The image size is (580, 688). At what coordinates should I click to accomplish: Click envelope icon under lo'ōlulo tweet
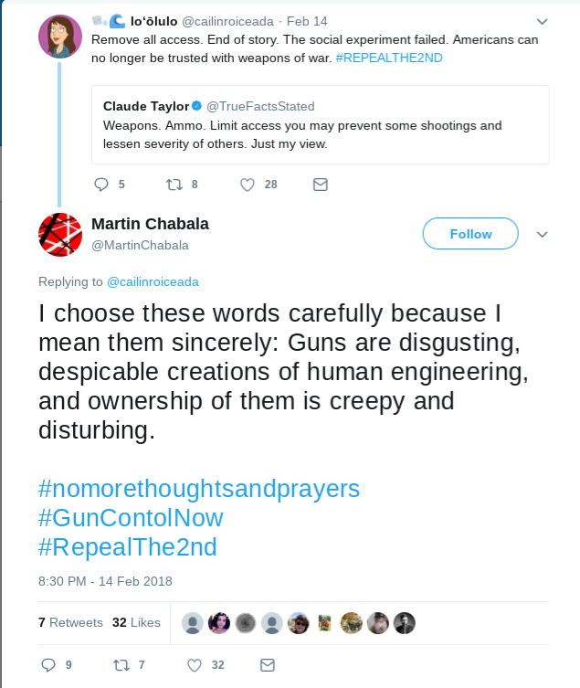(320, 184)
